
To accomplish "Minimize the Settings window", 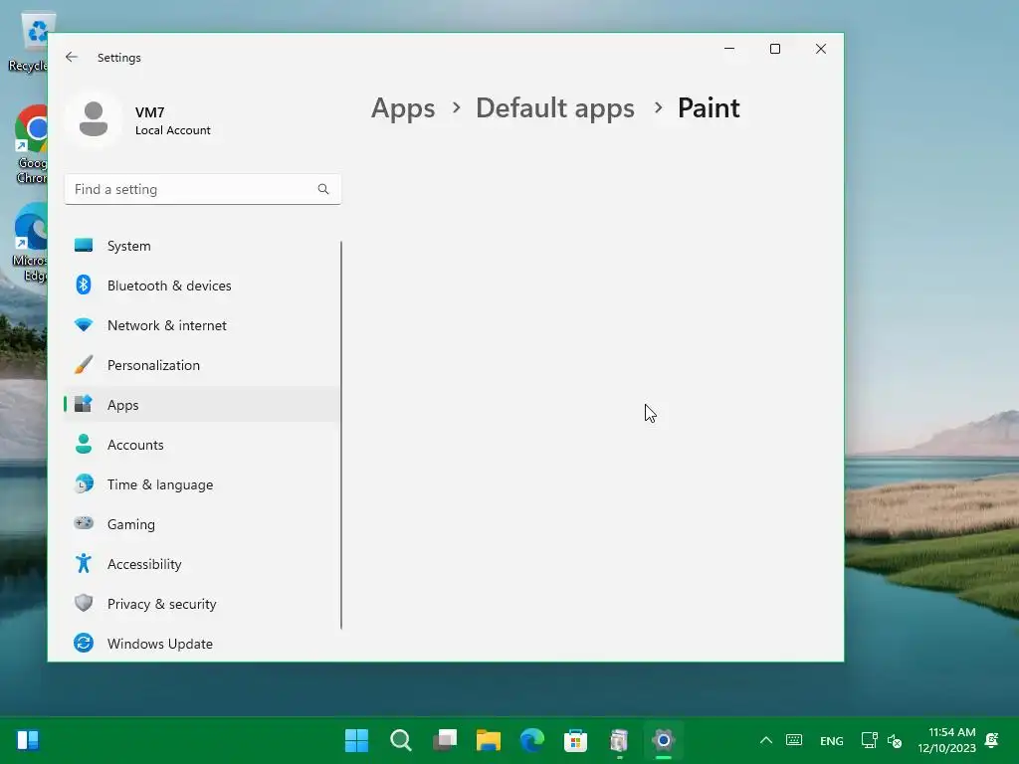I will [729, 49].
